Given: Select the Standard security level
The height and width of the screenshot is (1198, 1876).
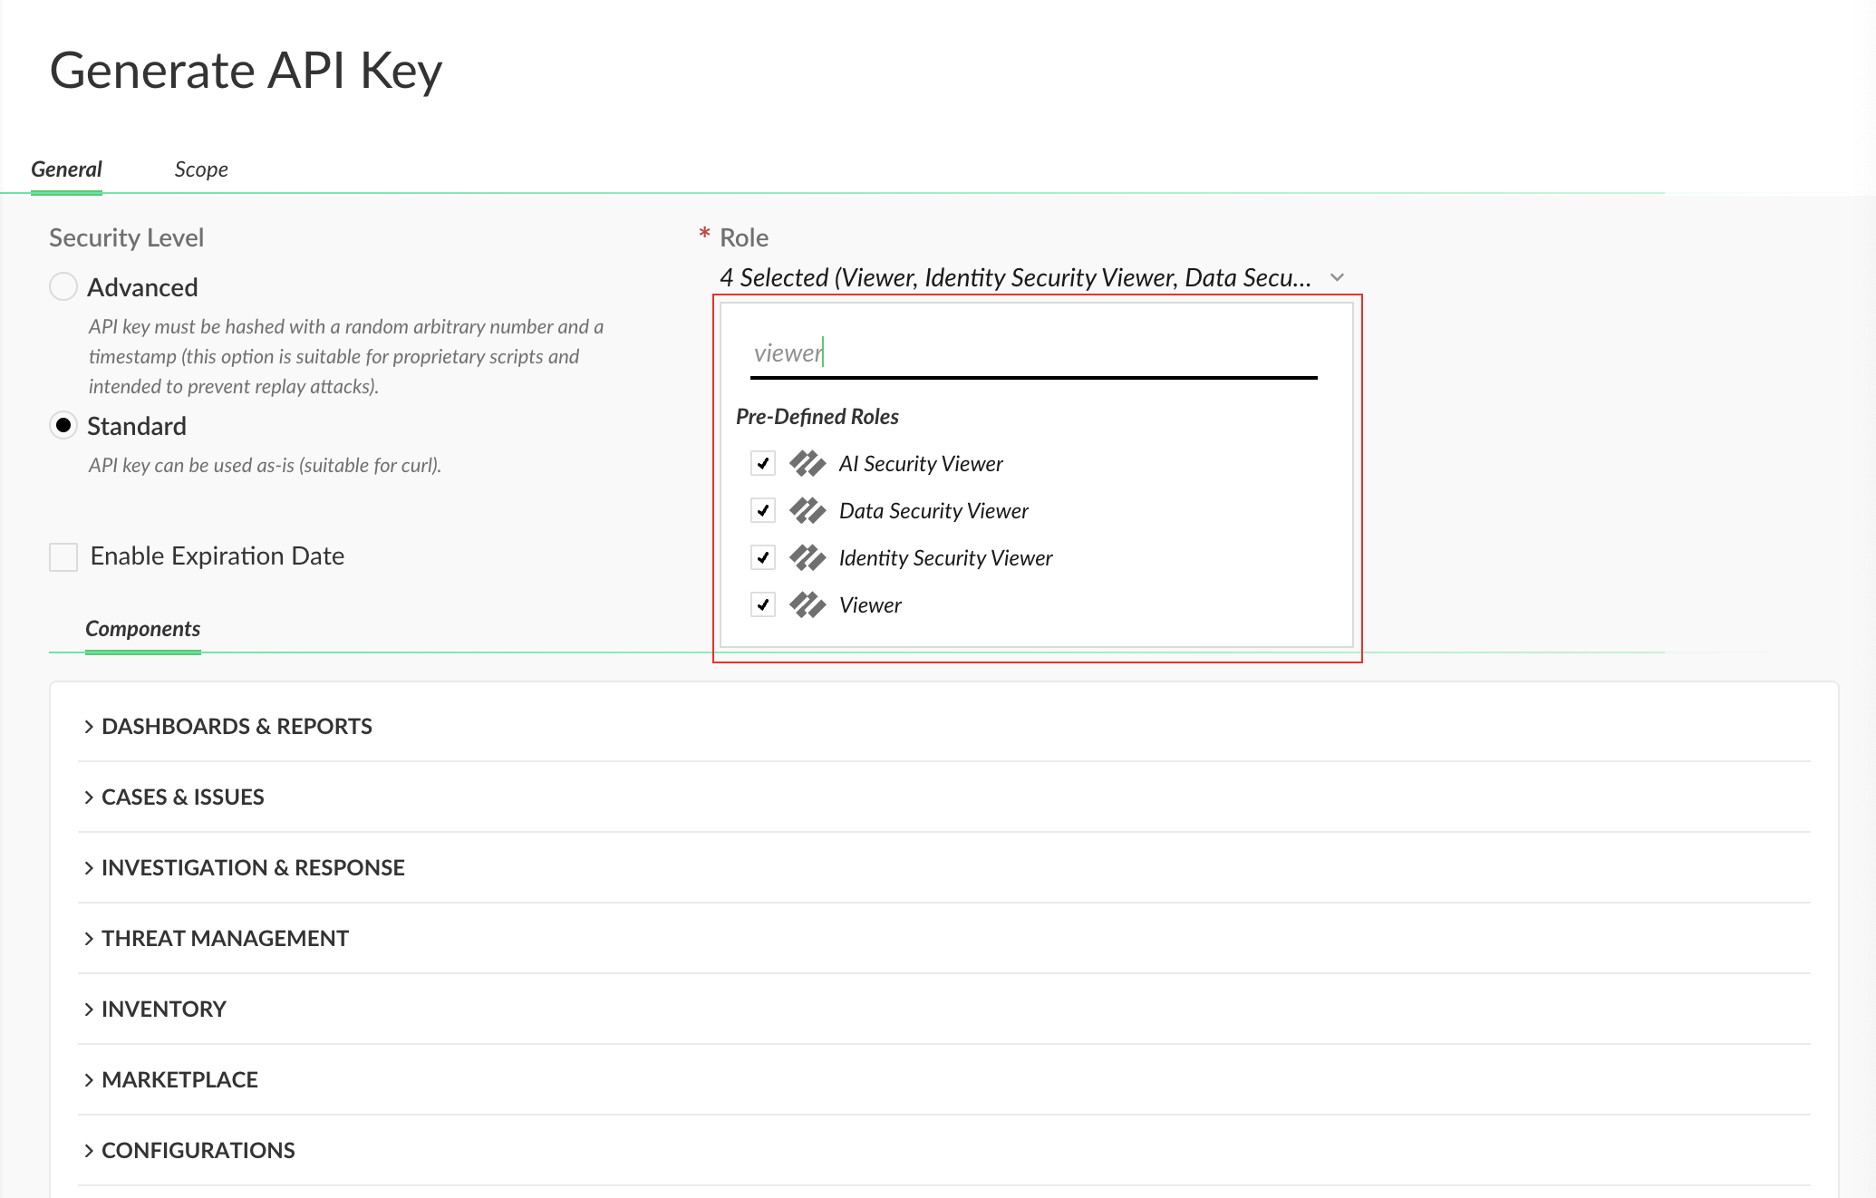Looking at the screenshot, I should [63, 426].
